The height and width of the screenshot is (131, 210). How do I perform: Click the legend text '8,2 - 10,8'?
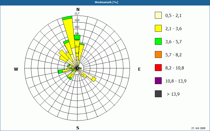[x=175, y=68]
